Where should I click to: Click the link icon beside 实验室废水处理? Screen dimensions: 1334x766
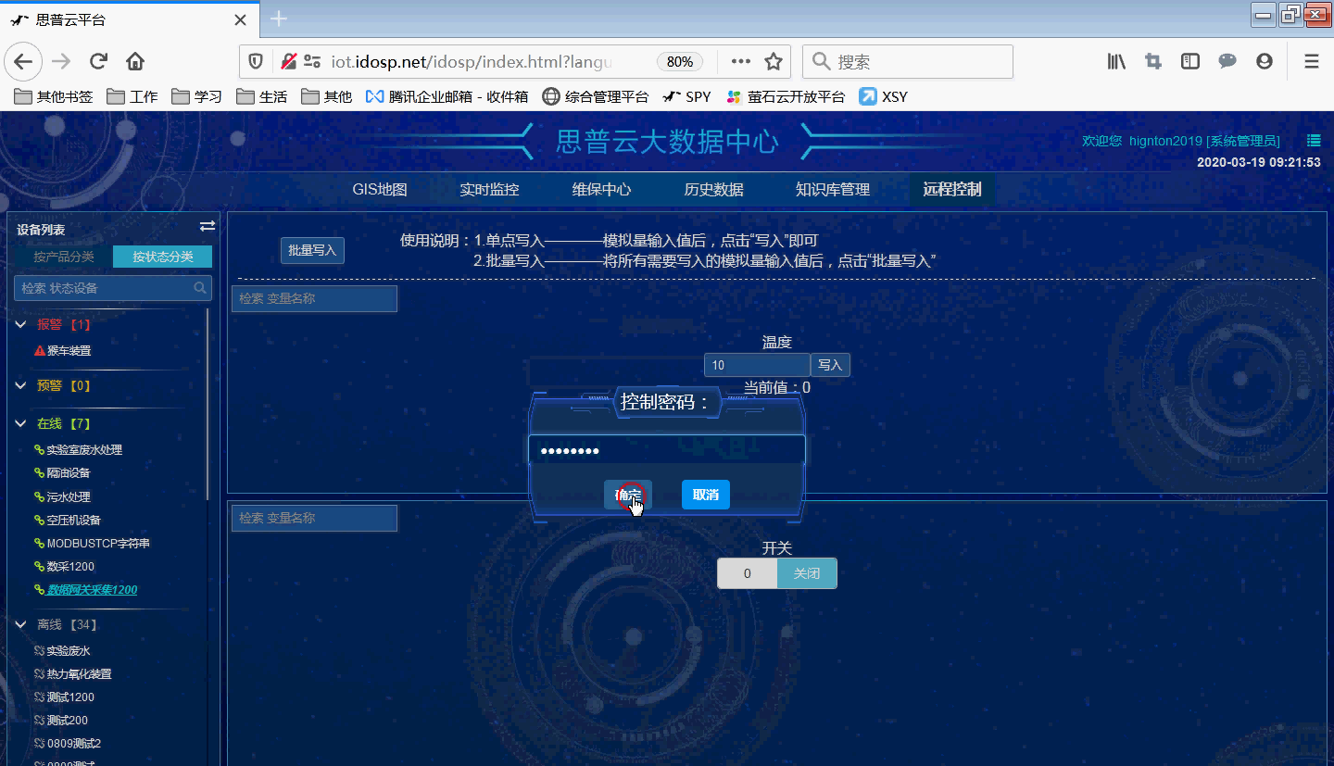[x=38, y=449]
